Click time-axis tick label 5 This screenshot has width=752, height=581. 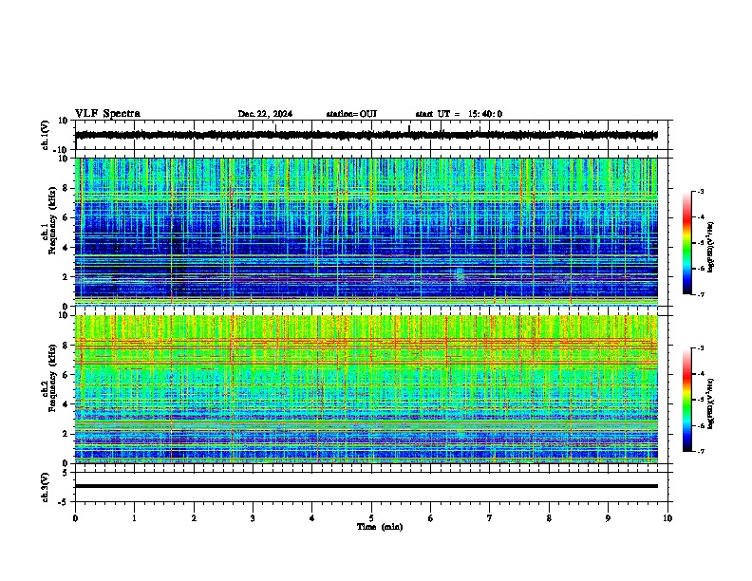click(371, 518)
